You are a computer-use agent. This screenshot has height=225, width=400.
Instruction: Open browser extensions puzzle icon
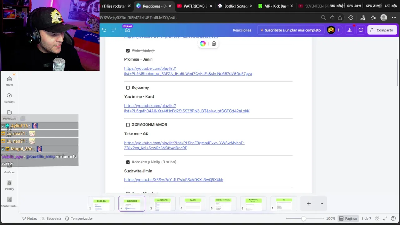(x=351, y=17)
